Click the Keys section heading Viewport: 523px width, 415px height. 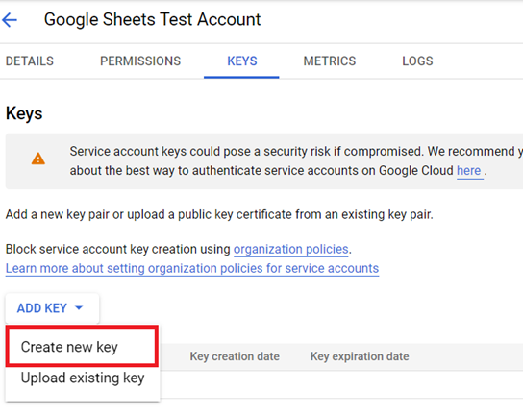click(x=24, y=113)
